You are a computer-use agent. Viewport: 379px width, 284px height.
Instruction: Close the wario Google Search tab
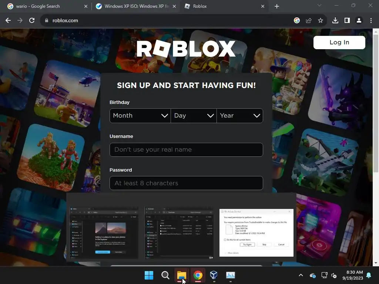coord(86,7)
